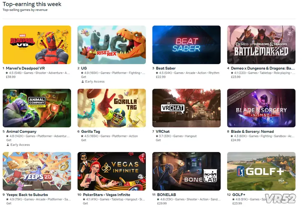
Task: Open the VRChat cover image
Action: [x=186, y=108]
